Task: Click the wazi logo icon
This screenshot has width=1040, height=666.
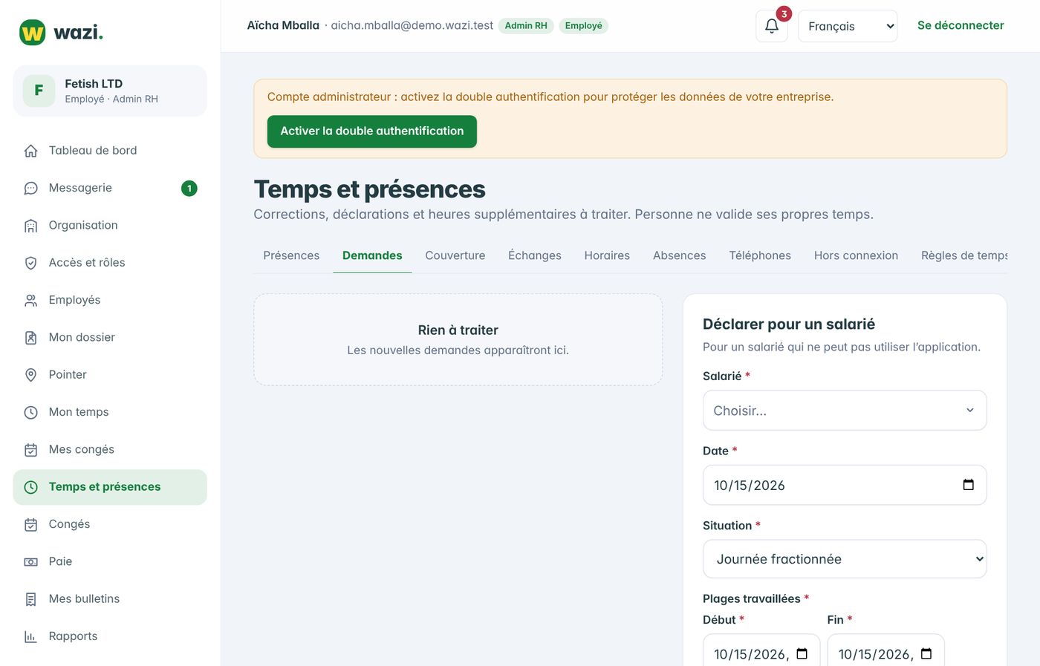Action: (x=33, y=33)
